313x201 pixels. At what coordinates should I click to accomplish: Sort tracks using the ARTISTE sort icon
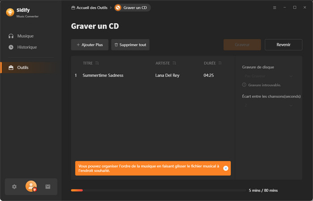click(x=174, y=63)
